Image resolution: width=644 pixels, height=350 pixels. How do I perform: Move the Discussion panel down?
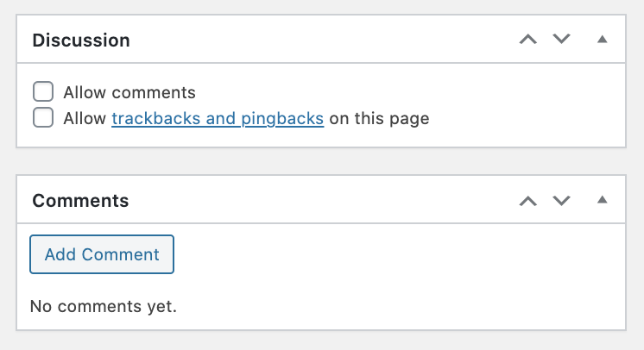tap(562, 40)
